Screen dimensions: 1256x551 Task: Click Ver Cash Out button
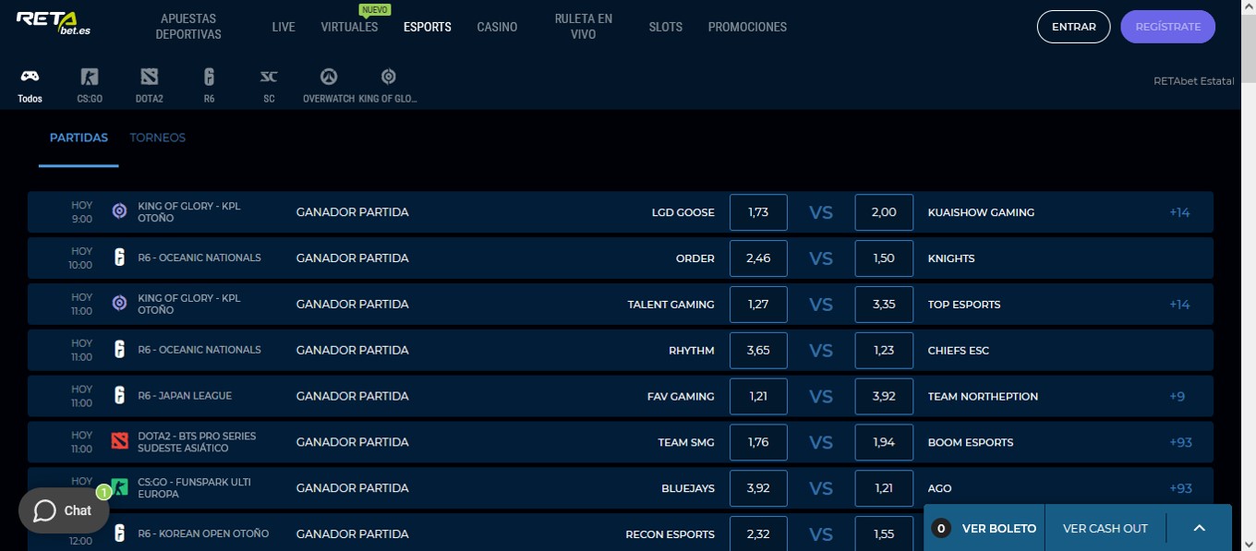tap(1105, 528)
